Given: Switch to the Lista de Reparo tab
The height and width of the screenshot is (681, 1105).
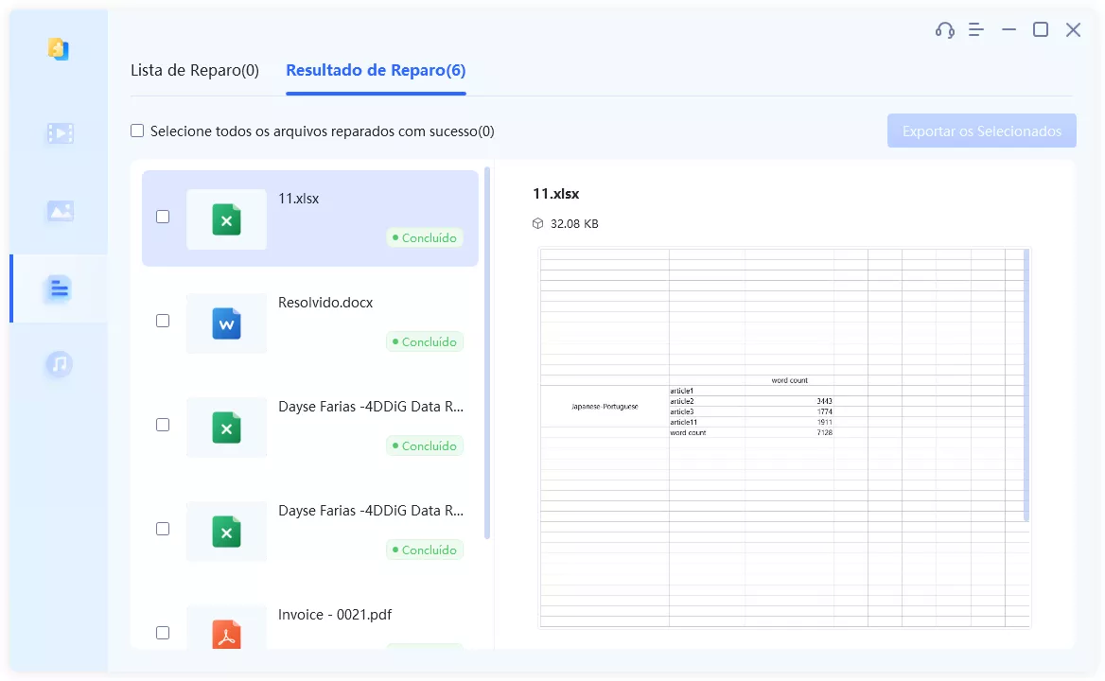Looking at the screenshot, I should point(195,70).
